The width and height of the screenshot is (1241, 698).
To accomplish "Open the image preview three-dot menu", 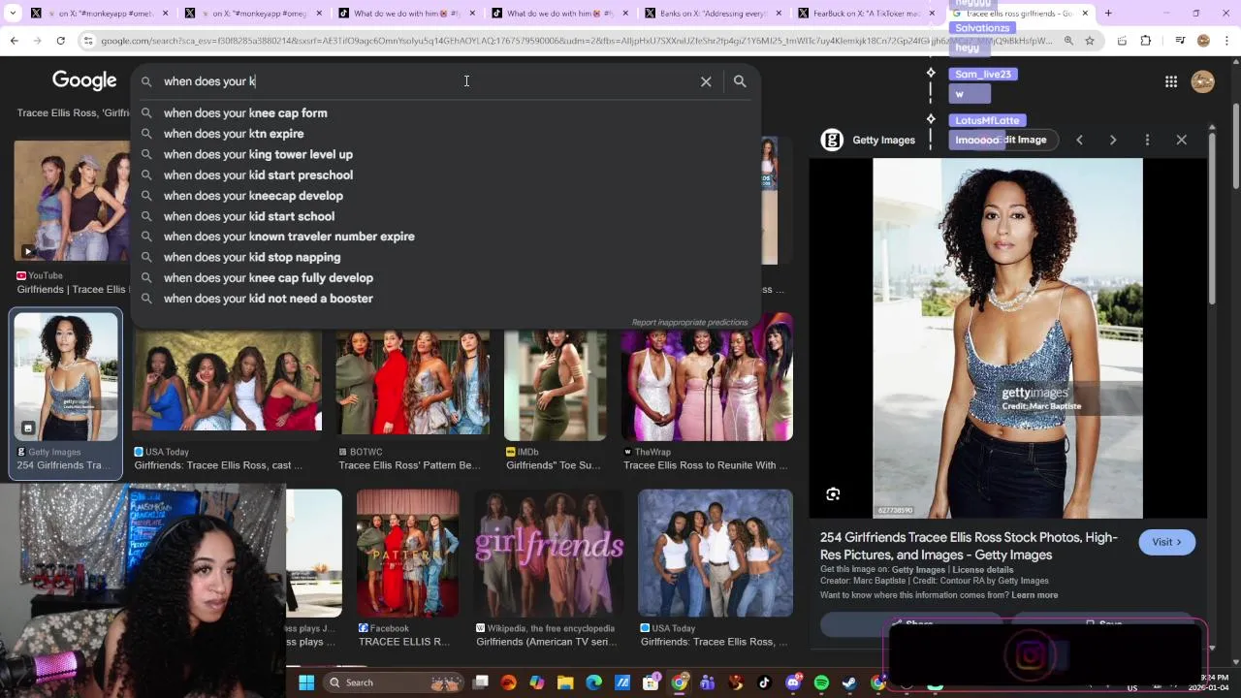I will point(1147,140).
